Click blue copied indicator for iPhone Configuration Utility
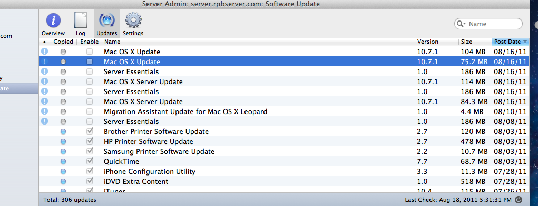The height and width of the screenshot is (206, 538). tap(63, 171)
